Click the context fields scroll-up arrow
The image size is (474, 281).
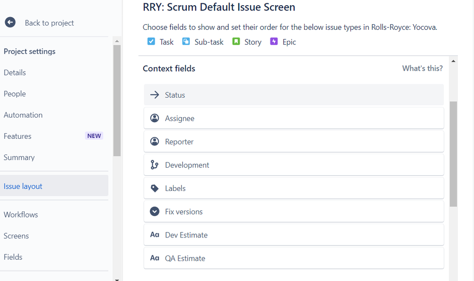point(453,61)
